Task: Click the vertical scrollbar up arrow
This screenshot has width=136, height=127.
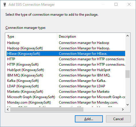Action: coord(127,36)
